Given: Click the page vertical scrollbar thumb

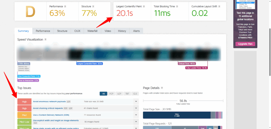Looking at the screenshot, I should click(x=270, y=52).
